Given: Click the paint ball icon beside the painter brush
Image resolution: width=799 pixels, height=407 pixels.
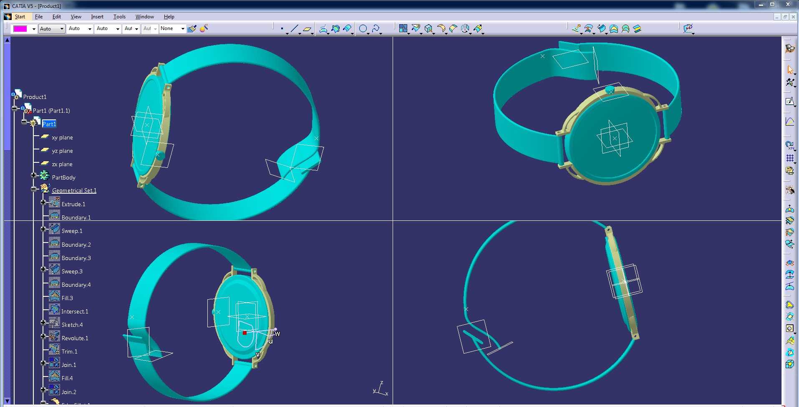Looking at the screenshot, I should pos(204,28).
